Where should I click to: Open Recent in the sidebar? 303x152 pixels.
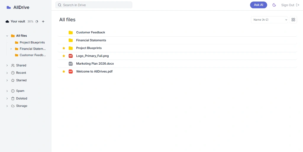click(x=21, y=73)
